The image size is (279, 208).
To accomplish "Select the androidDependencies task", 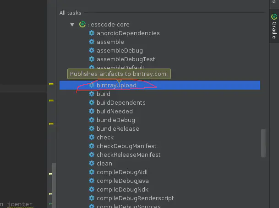I will pyautogui.click(x=128, y=33).
